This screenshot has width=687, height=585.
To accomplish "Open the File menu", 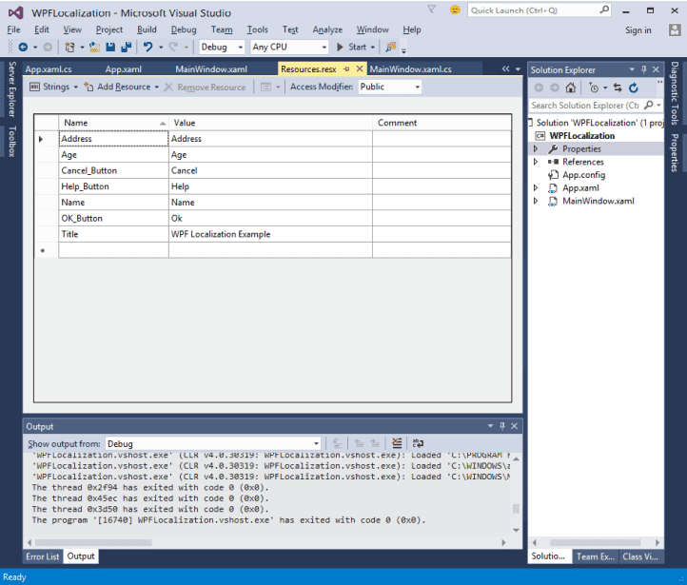I will click(x=13, y=29).
